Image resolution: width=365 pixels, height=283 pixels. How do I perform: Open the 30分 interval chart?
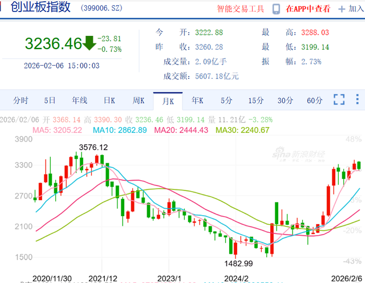(285, 100)
